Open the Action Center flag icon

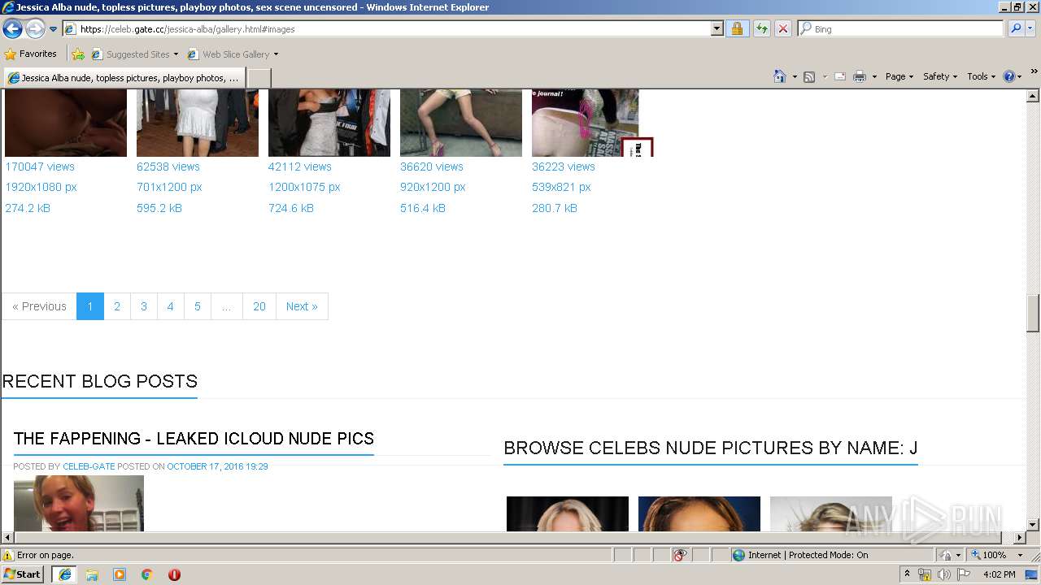[965, 574]
